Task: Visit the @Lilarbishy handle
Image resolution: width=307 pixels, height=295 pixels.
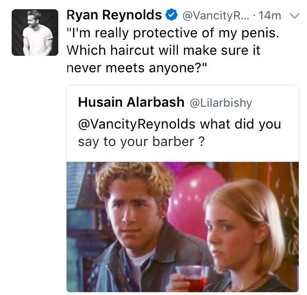Action: coord(221,103)
